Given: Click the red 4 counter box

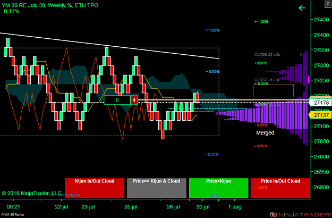Looking at the screenshot, I should tap(134, 100).
